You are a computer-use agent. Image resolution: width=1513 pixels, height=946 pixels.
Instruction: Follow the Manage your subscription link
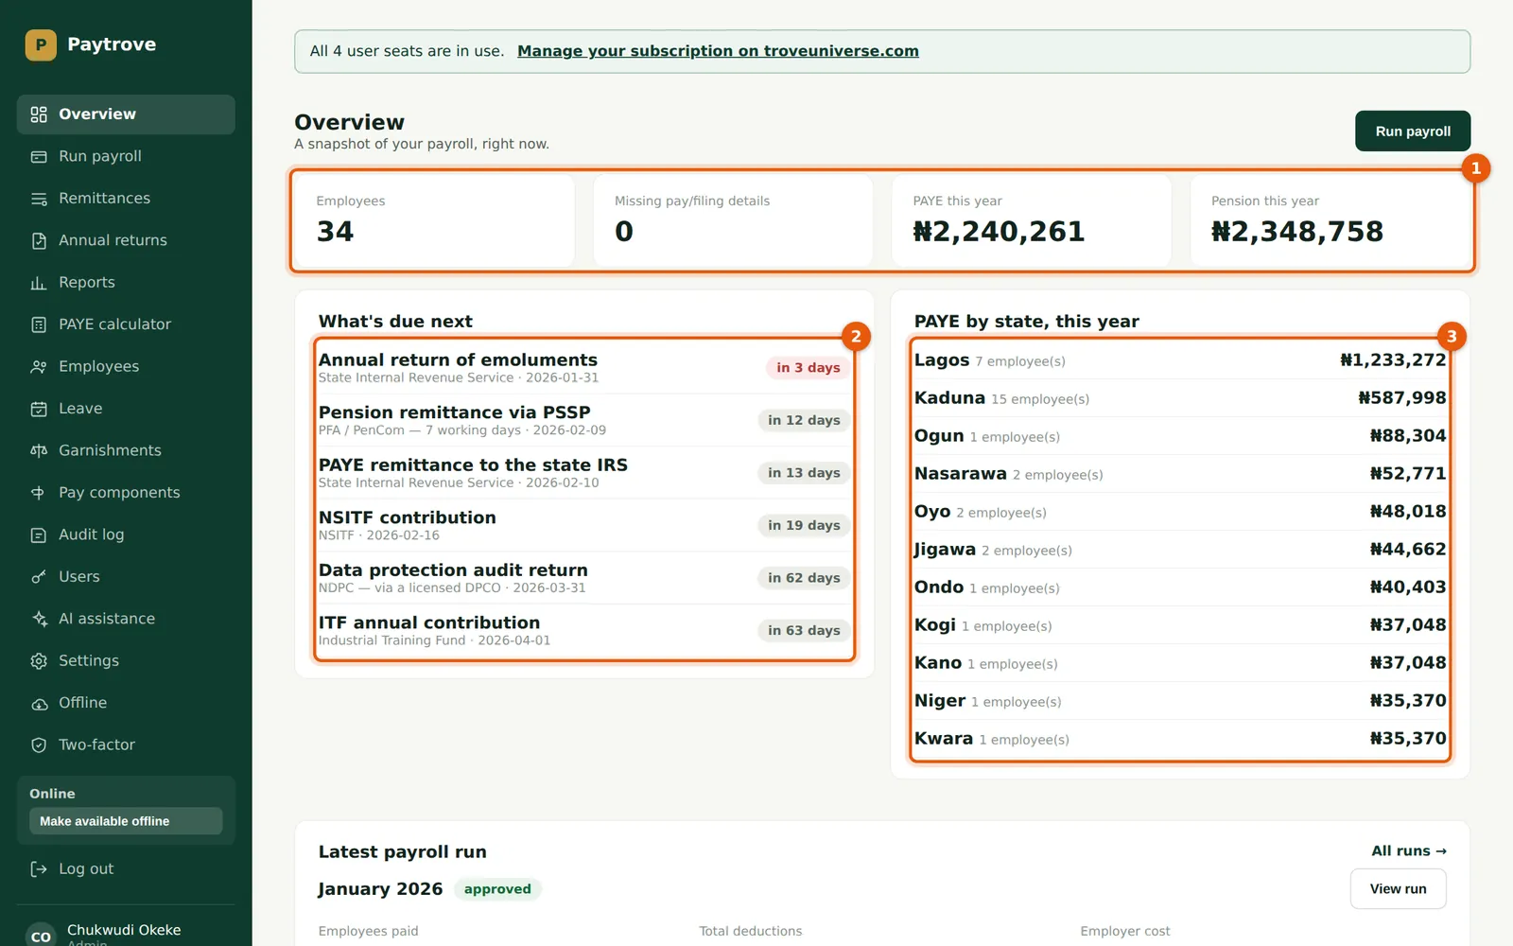[x=718, y=51]
